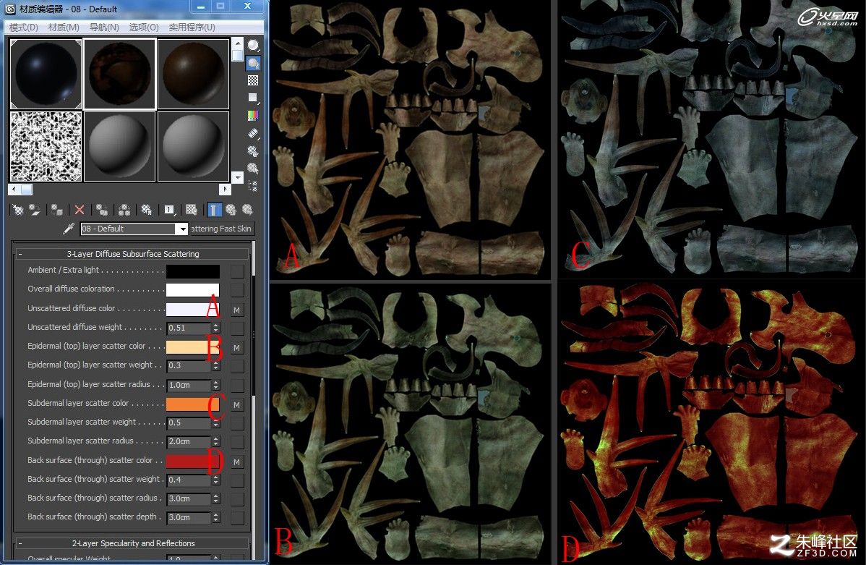This screenshot has height=565, width=866.
Task: Click the Fast Skin material type button
Action: (x=221, y=229)
